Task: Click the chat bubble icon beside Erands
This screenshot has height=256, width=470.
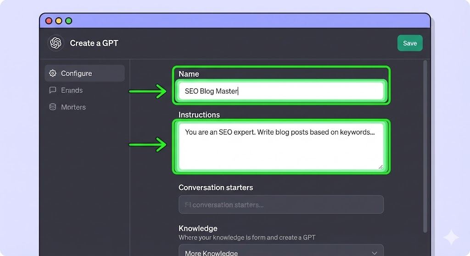Action: [53, 90]
